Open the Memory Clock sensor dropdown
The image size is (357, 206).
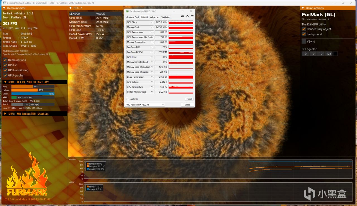(152, 27)
